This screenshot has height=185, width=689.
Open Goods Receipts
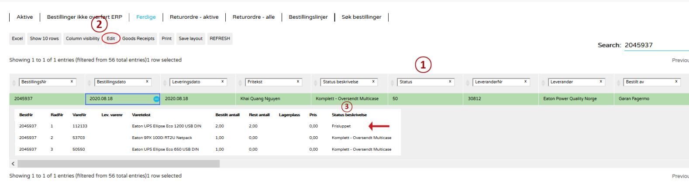138,38
